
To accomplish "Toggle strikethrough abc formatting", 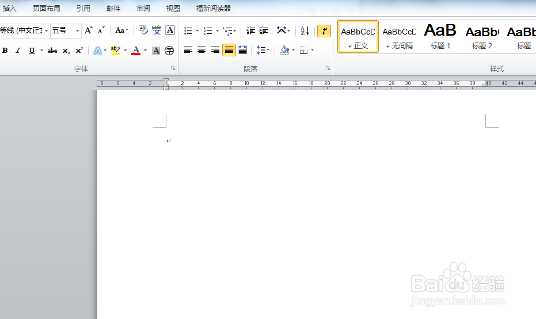I will [52, 51].
